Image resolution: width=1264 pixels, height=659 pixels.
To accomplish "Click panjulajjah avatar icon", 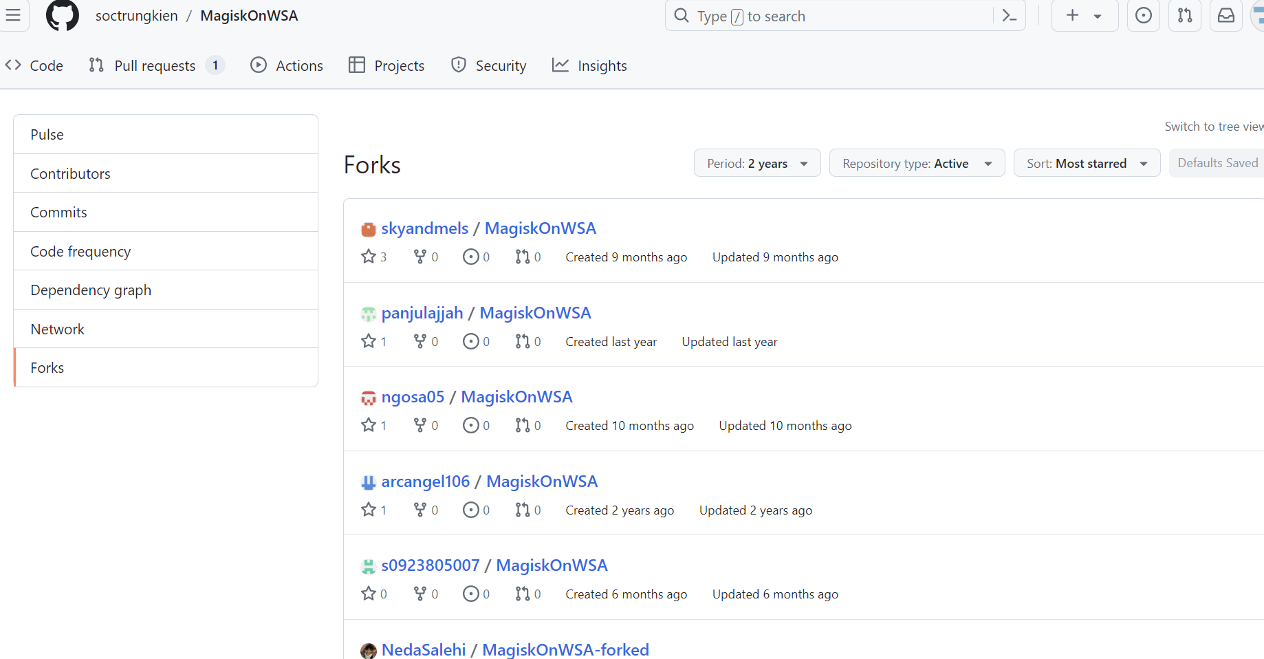I will pyautogui.click(x=369, y=314).
